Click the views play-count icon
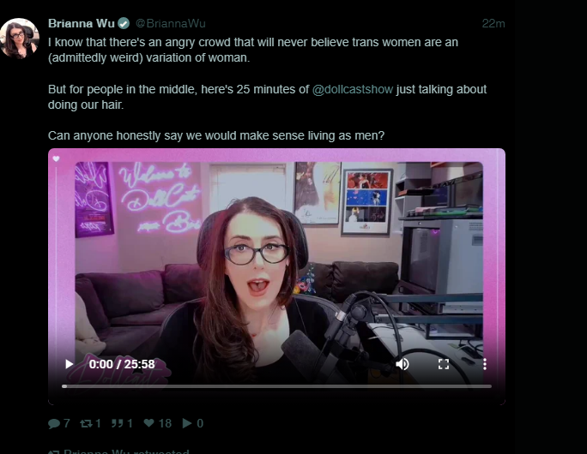587x454 pixels. pos(187,423)
